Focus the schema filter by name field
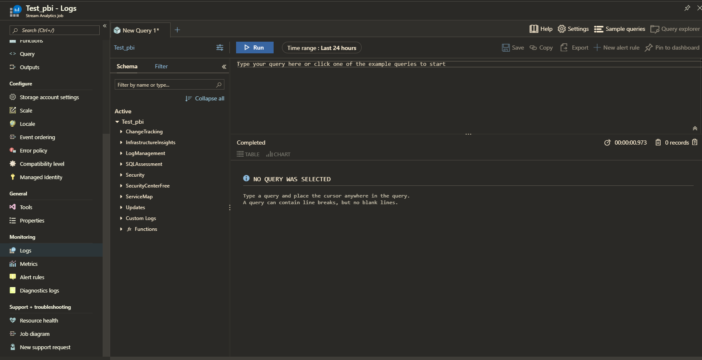The width and height of the screenshot is (702, 360). coord(169,85)
